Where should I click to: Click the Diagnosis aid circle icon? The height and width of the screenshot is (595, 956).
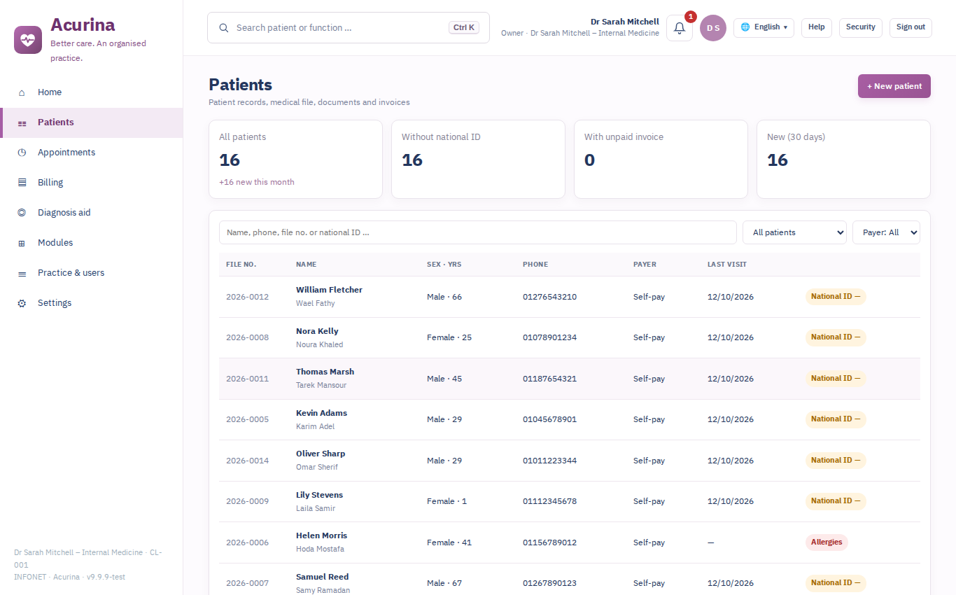click(22, 213)
